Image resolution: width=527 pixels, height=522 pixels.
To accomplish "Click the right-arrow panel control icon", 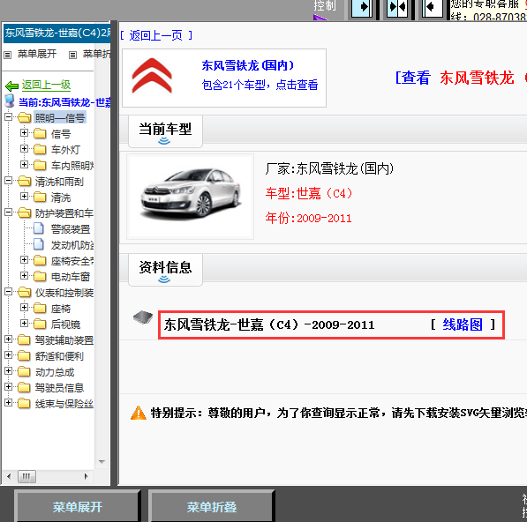I will tap(362, 7).
